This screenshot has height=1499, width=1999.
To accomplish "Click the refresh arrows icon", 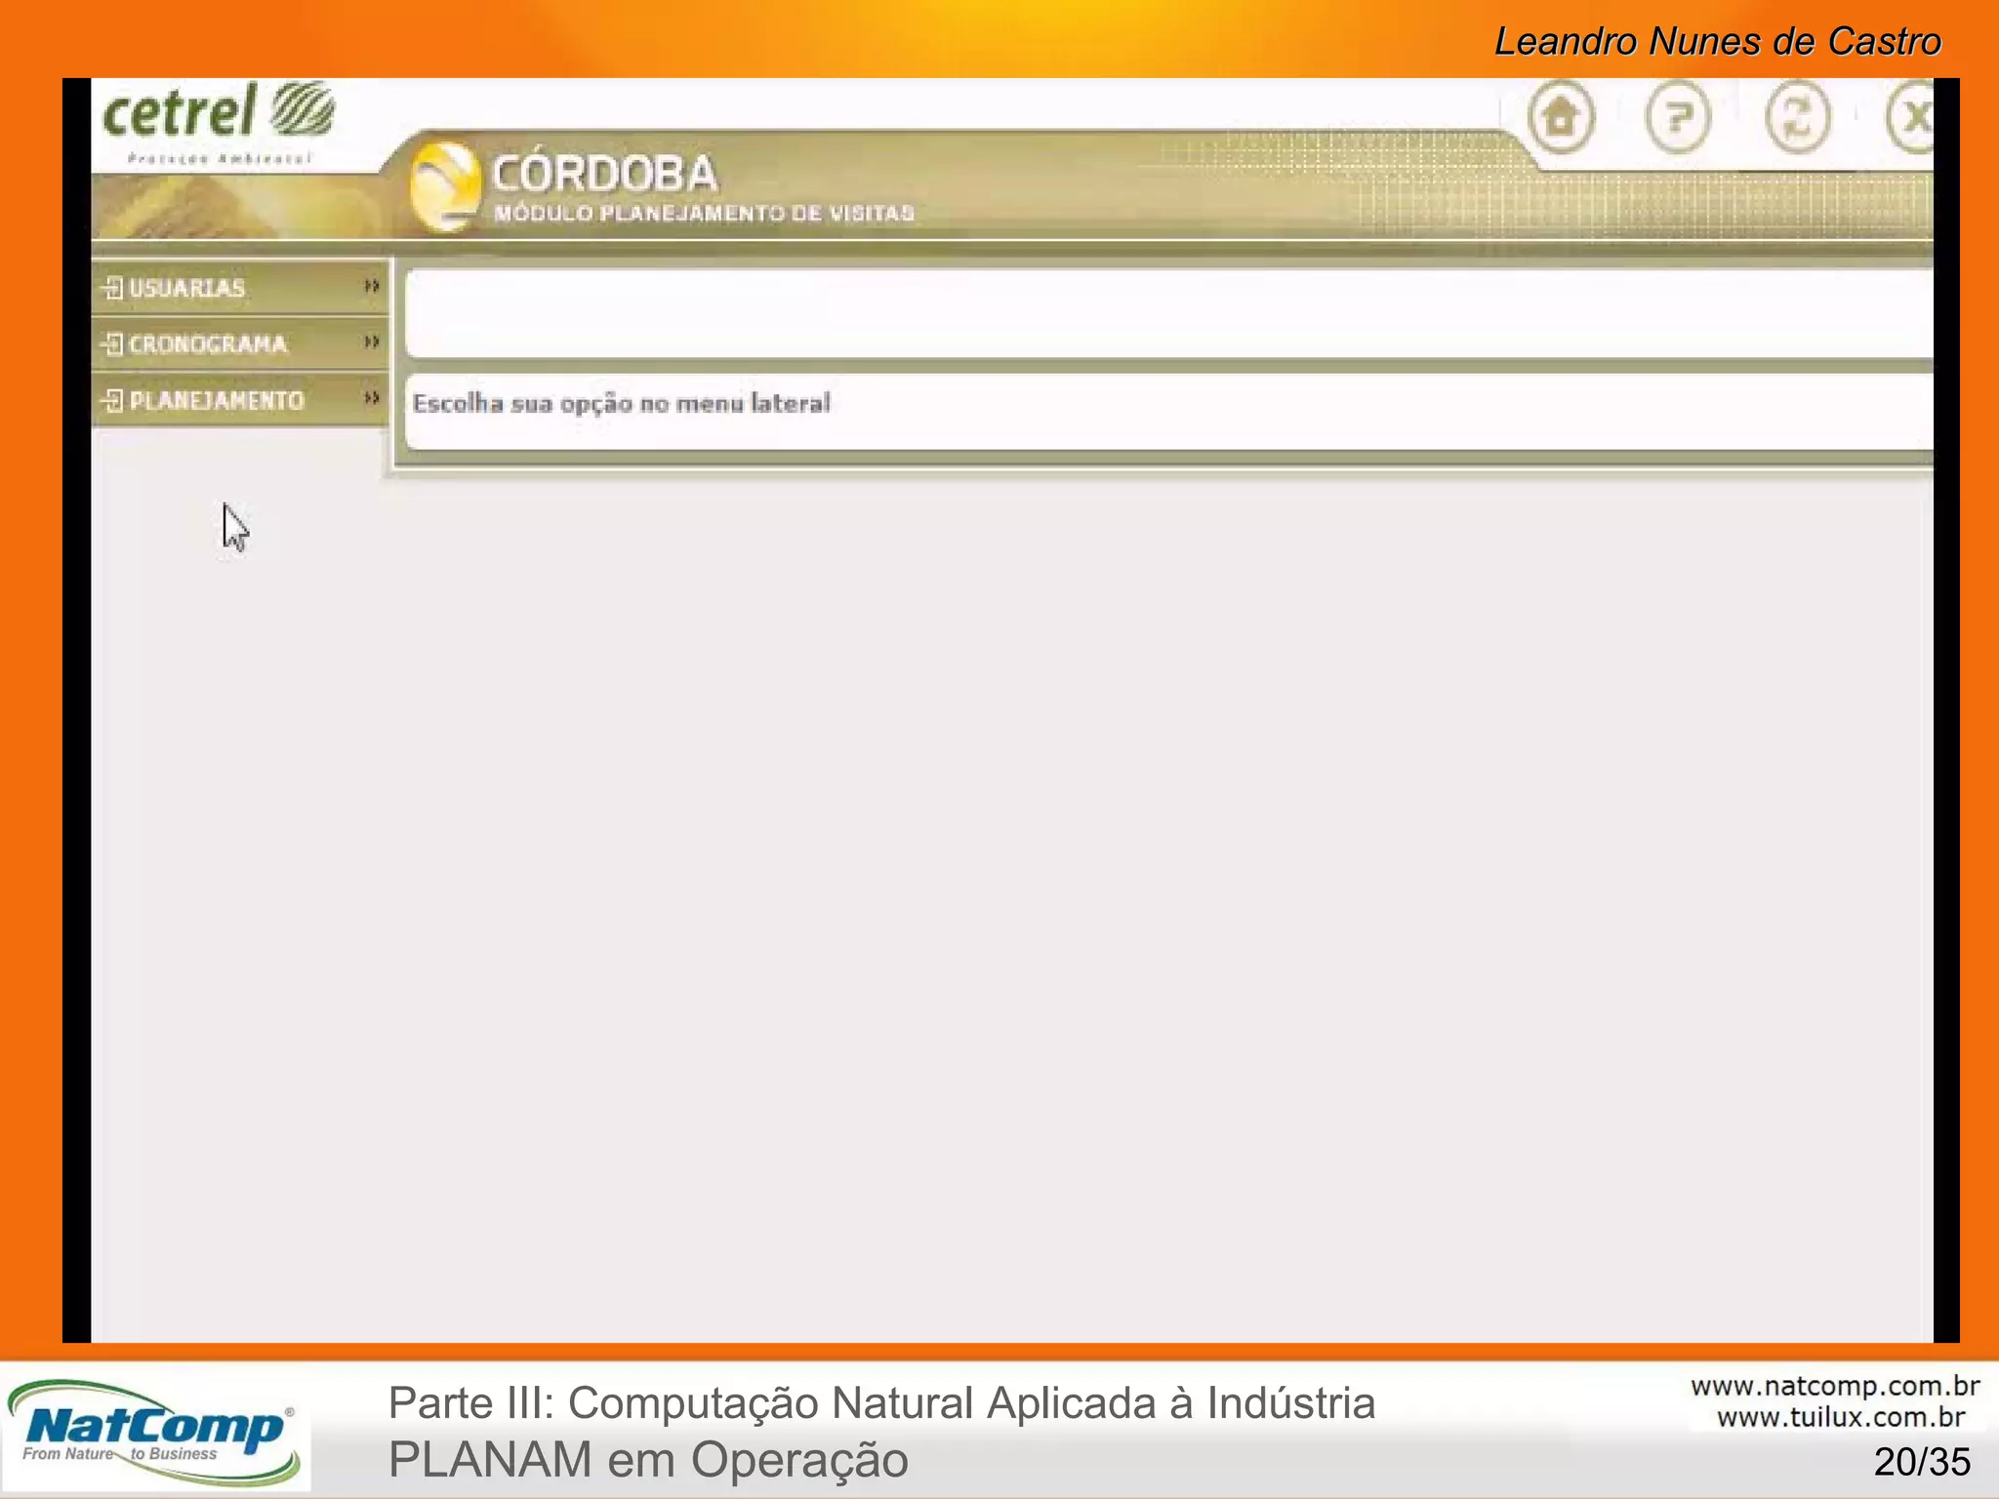I will click(x=1798, y=117).
